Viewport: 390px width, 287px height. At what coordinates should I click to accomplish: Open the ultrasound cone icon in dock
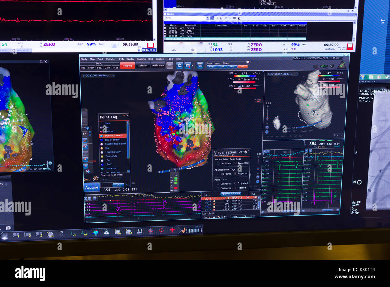(x=106, y=232)
